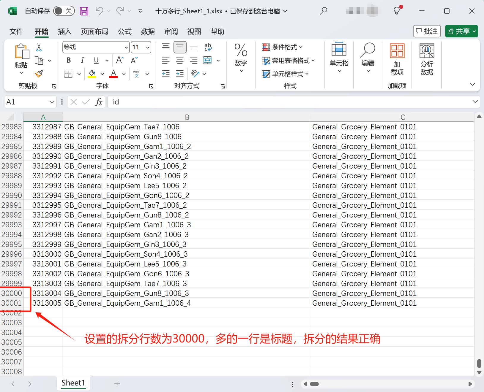The height and width of the screenshot is (392, 484).
Task: Click the Increase Indent icon
Action: [180, 74]
